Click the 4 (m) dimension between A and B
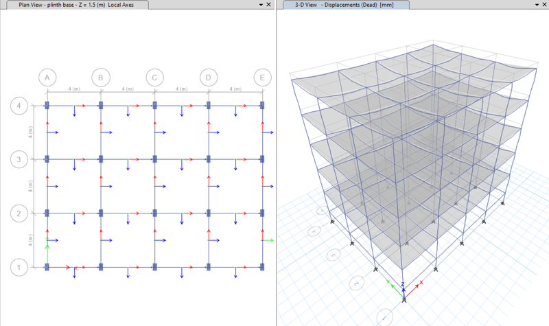 tap(74, 89)
